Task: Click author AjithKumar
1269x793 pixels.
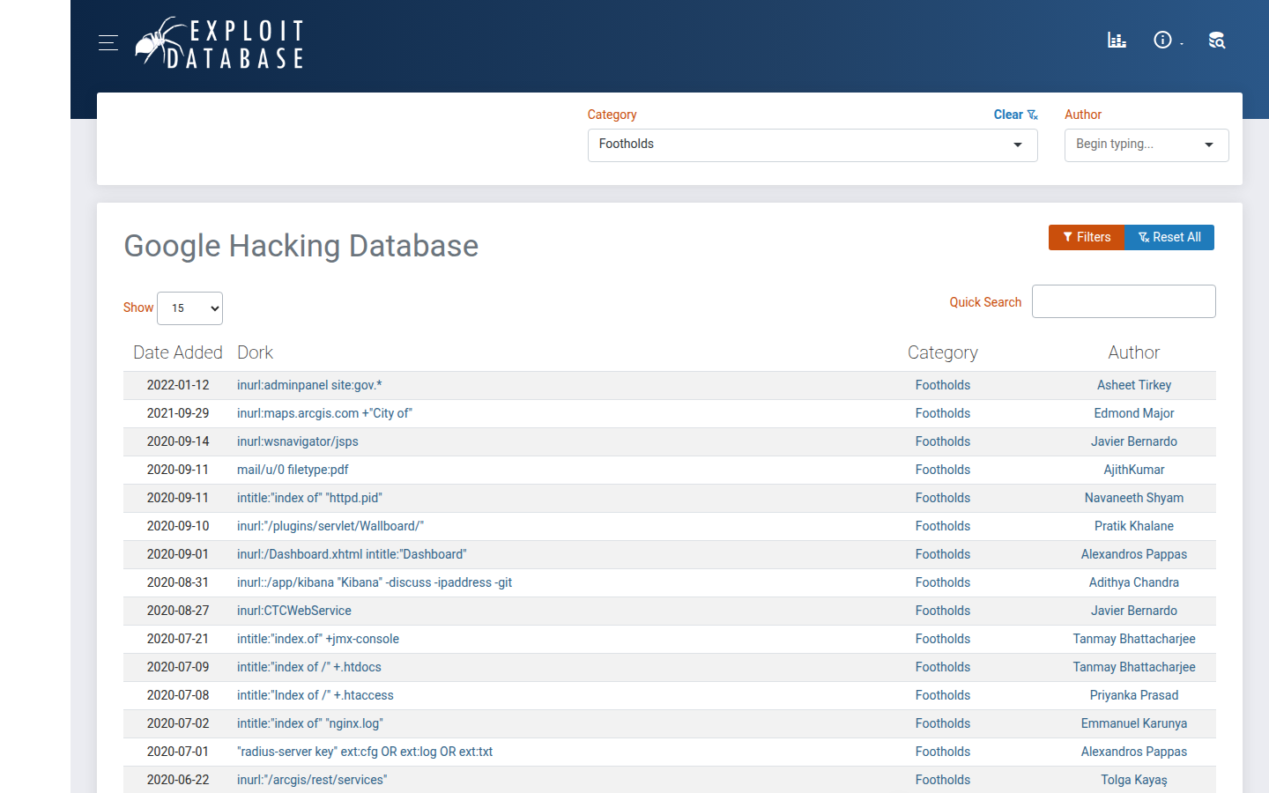Action: [1134, 470]
